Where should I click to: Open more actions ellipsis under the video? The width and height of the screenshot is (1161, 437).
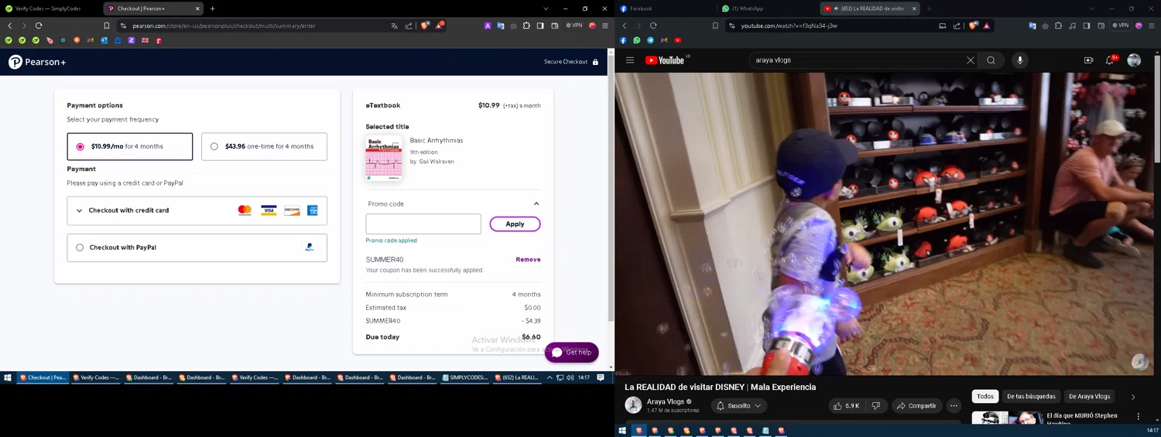954,405
